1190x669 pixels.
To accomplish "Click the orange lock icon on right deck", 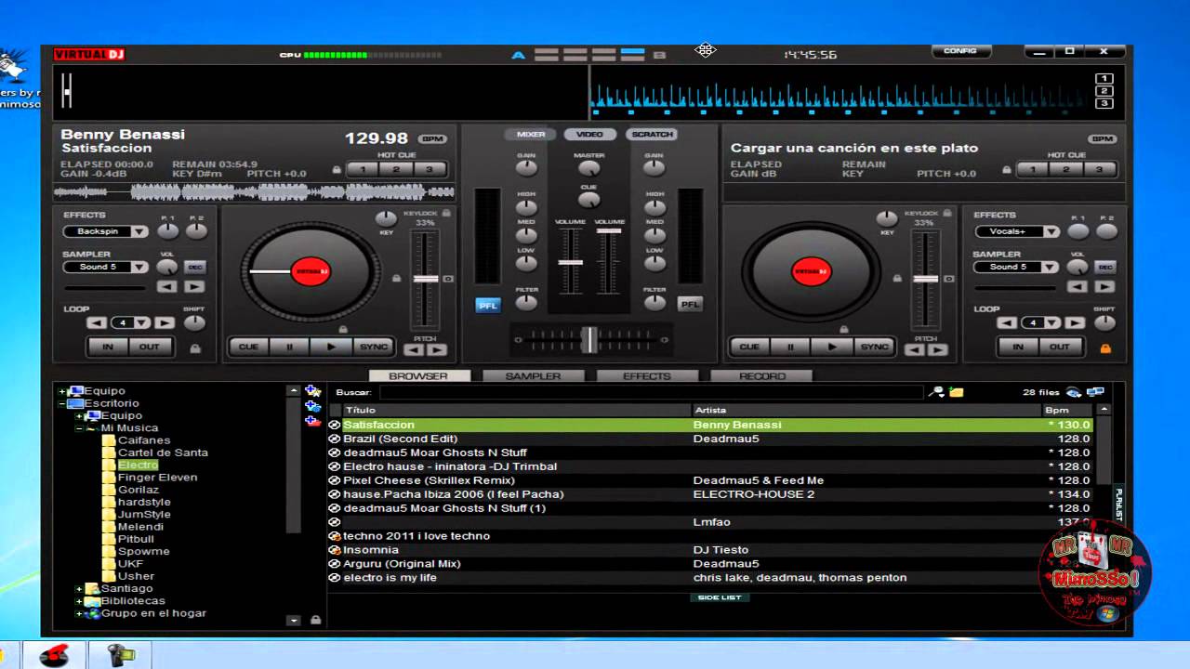I will (1105, 348).
